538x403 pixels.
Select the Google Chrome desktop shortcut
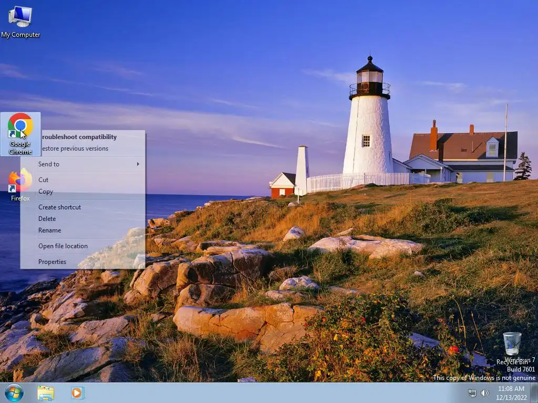(20, 134)
